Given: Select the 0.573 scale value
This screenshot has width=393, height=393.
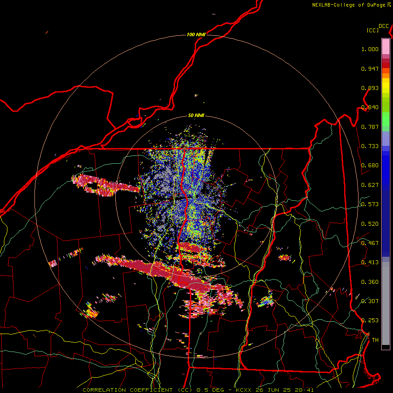Looking at the screenshot, I should [370, 204].
